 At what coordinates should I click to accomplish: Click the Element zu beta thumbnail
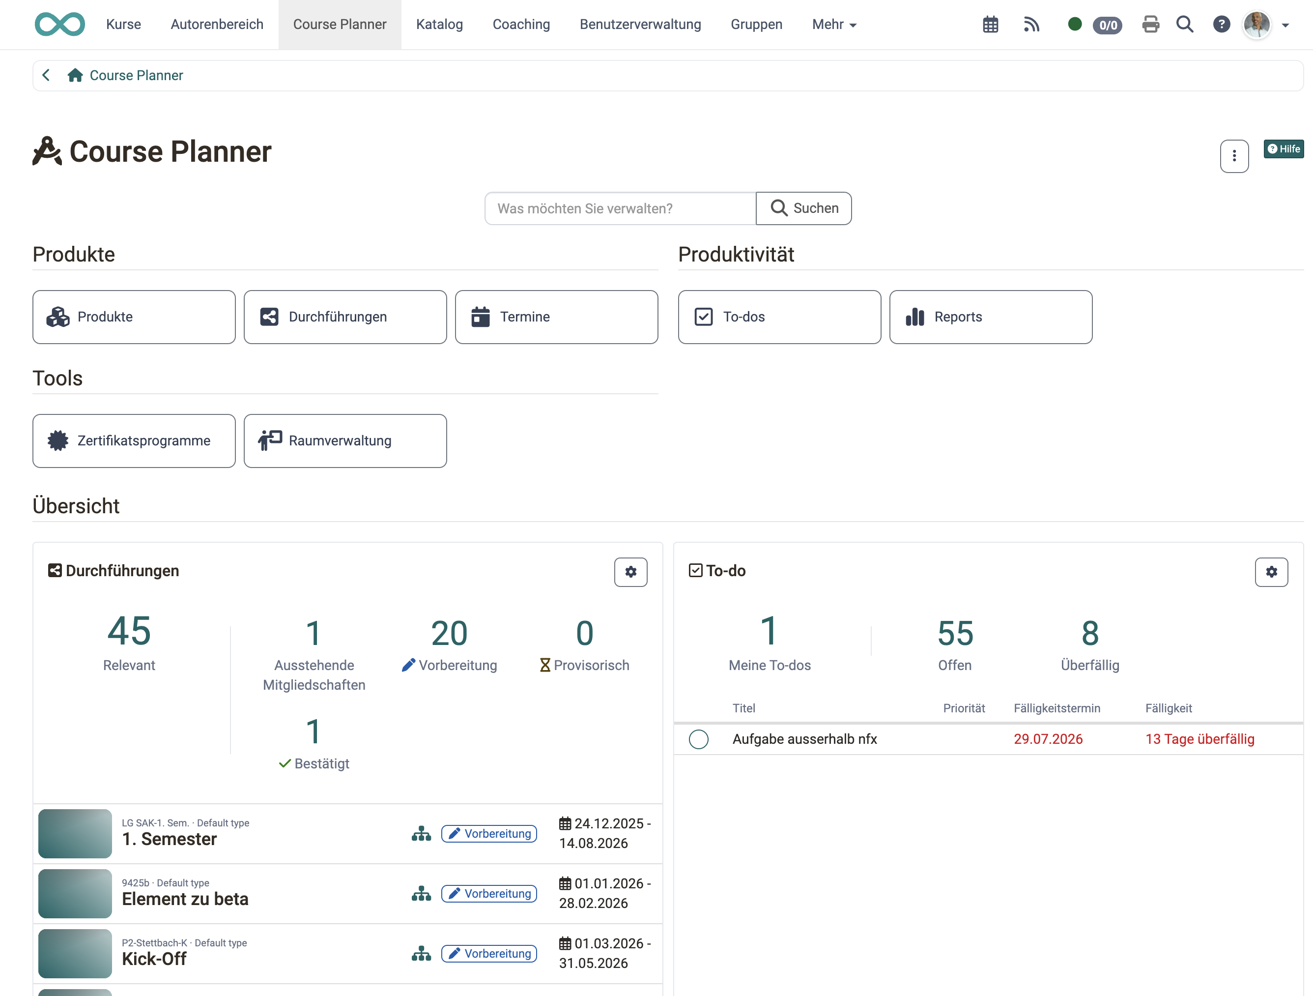pyautogui.click(x=75, y=894)
